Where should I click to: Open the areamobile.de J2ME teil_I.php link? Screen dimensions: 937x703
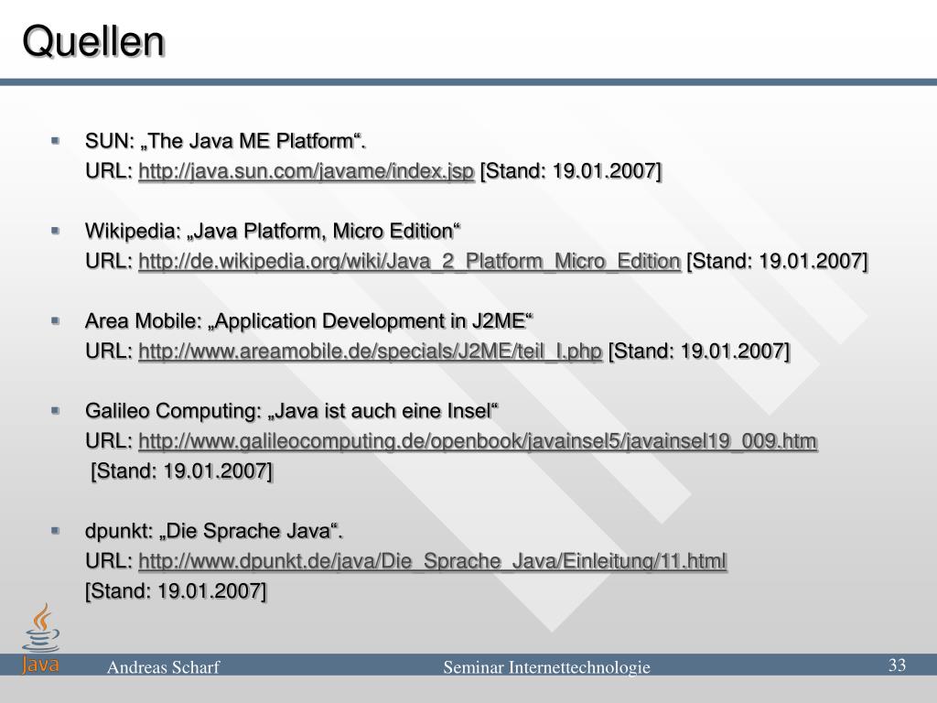point(370,351)
